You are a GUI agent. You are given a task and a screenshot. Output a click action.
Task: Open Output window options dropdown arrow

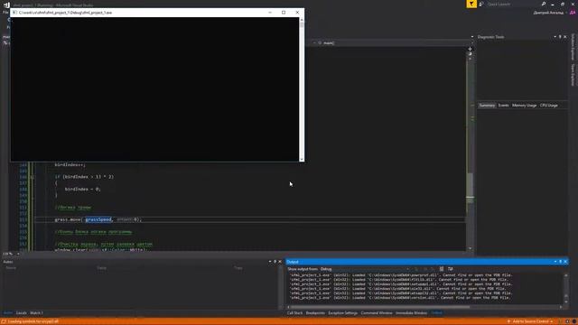point(555,262)
